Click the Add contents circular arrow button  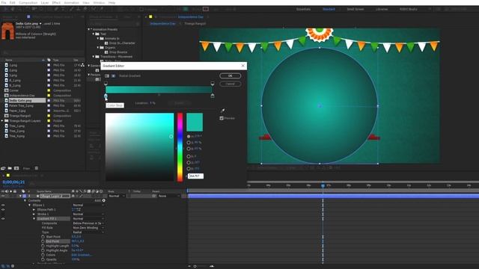104,200
